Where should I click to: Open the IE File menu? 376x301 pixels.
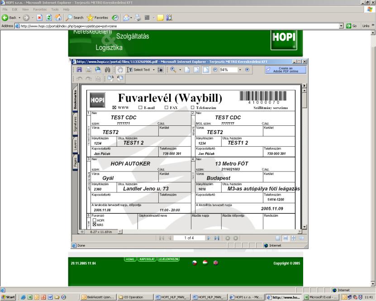5,10
